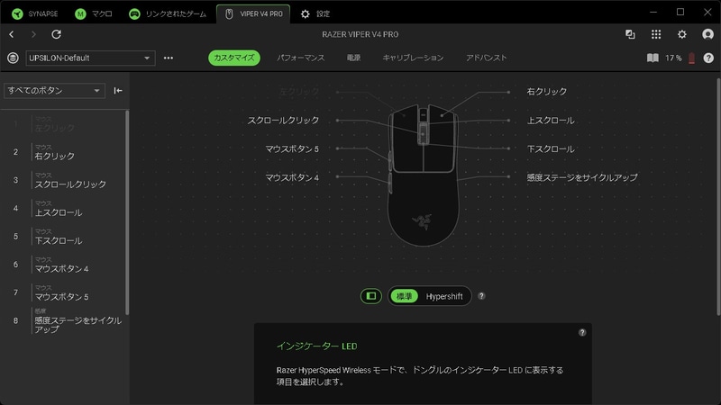
Task: Open the profile three-dots menu
Action: (169, 58)
